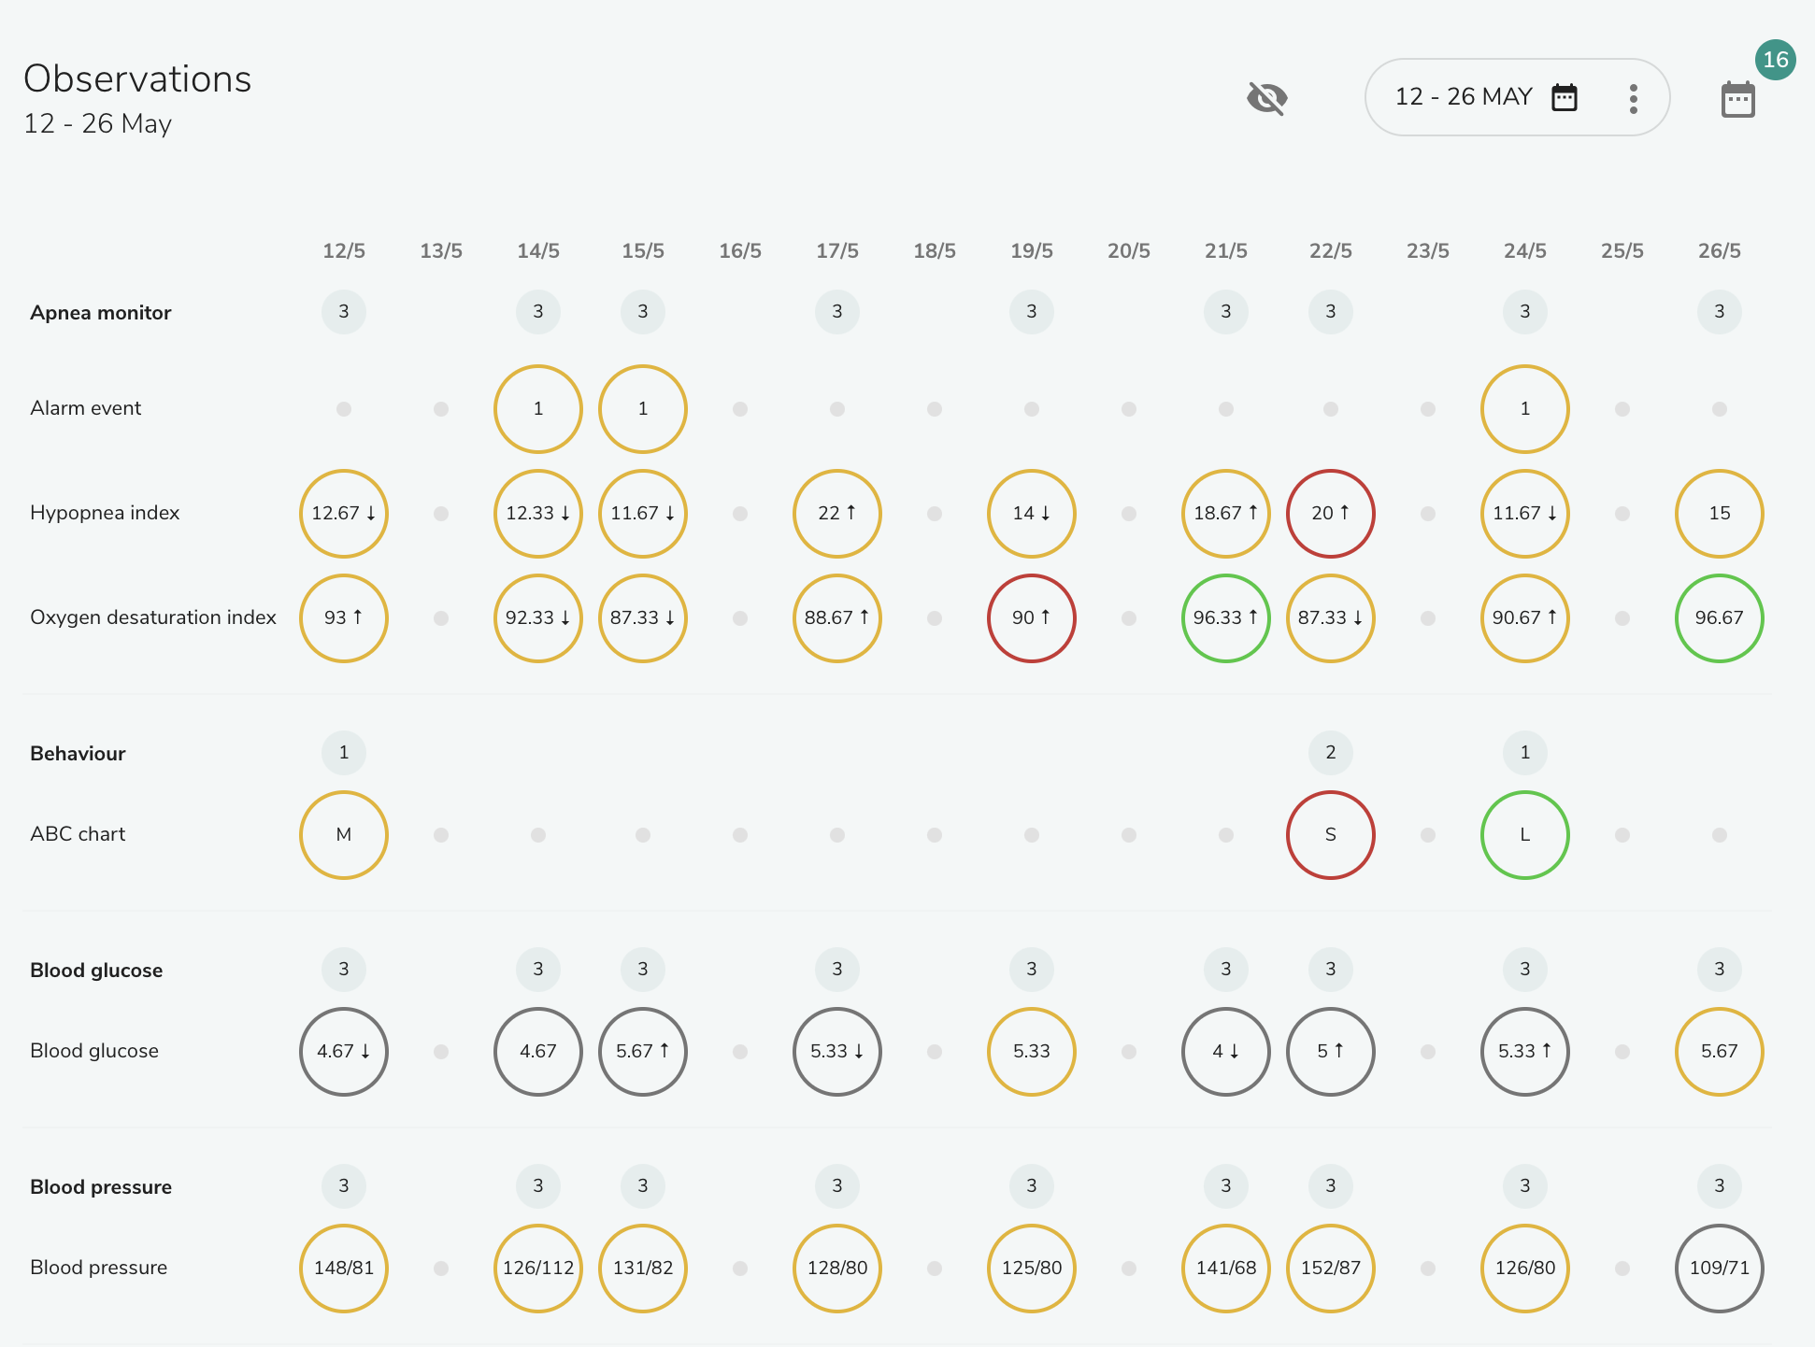The width and height of the screenshot is (1815, 1347).
Task: Select the 26/5 date column header
Action: tap(1720, 250)
